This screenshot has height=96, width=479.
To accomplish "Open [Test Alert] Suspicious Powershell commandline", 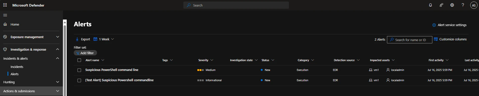I will pos(119,80).
